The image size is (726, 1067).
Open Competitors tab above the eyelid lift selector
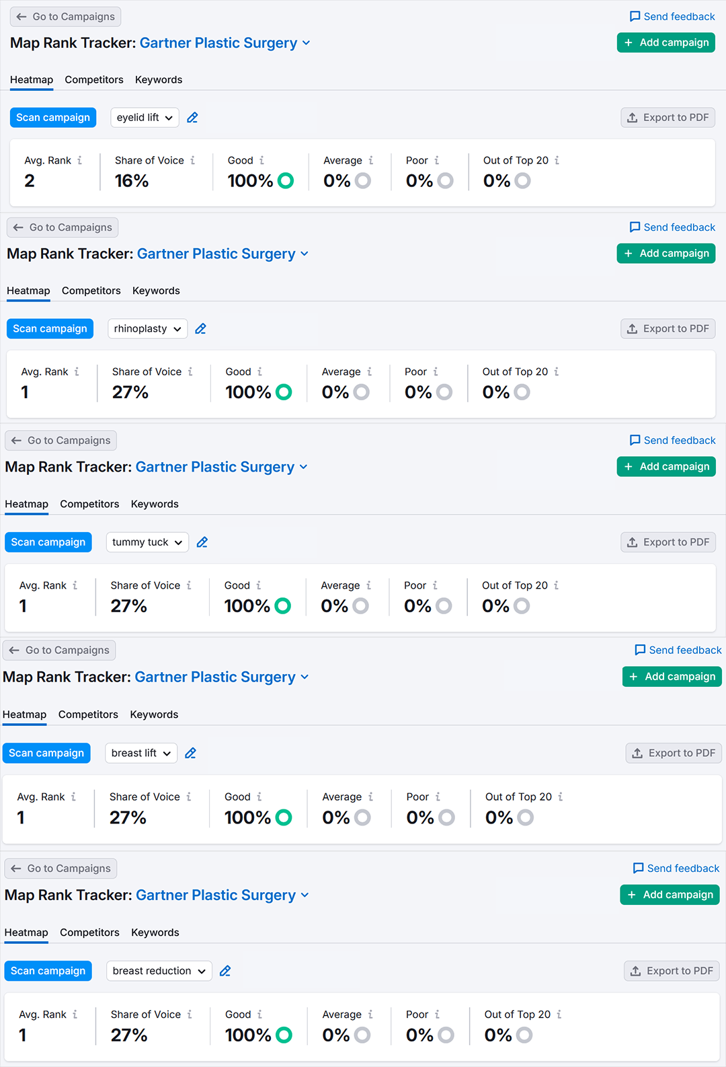pyautogui.click(x=94, y=80)
